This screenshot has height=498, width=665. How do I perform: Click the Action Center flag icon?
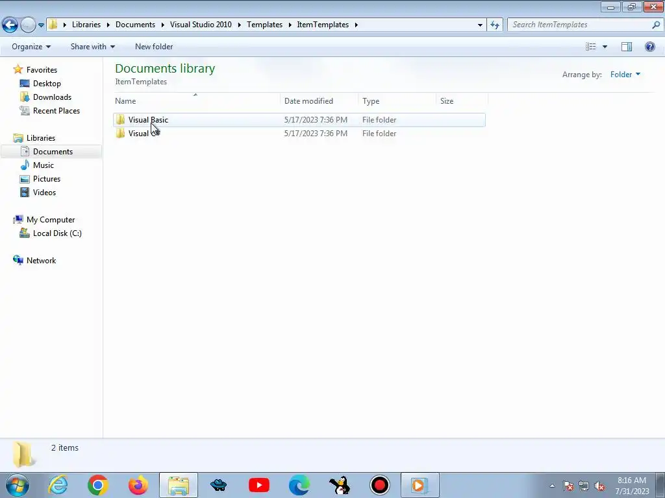pyautogui.click(x=568, y=486)
